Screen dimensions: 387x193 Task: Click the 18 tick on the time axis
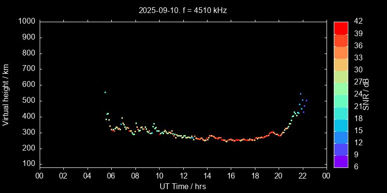pyautogui.click(x=255, y=176)
